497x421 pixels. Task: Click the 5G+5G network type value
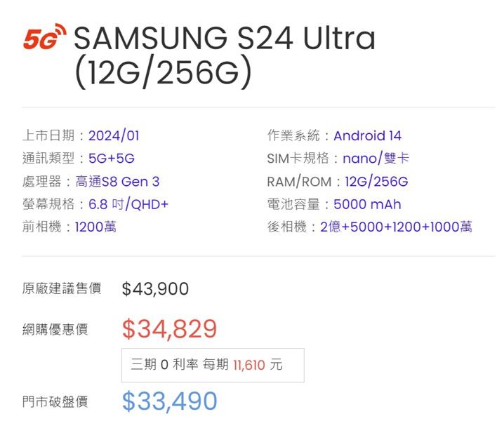click(x=112, y=159)
